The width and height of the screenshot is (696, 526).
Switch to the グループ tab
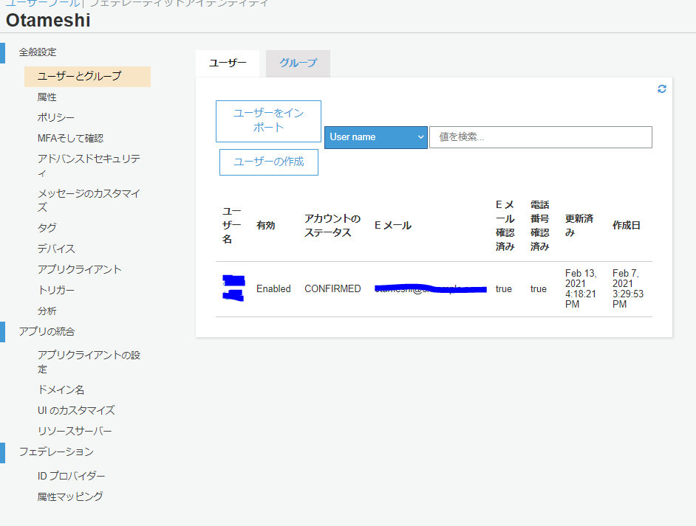point(298,63)
